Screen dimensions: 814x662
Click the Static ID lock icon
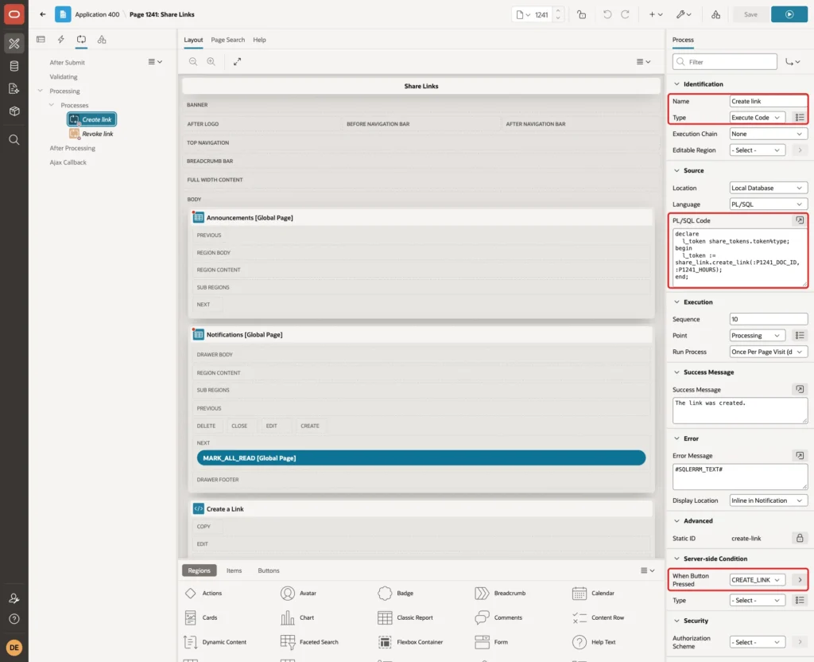tap(800, 539)
